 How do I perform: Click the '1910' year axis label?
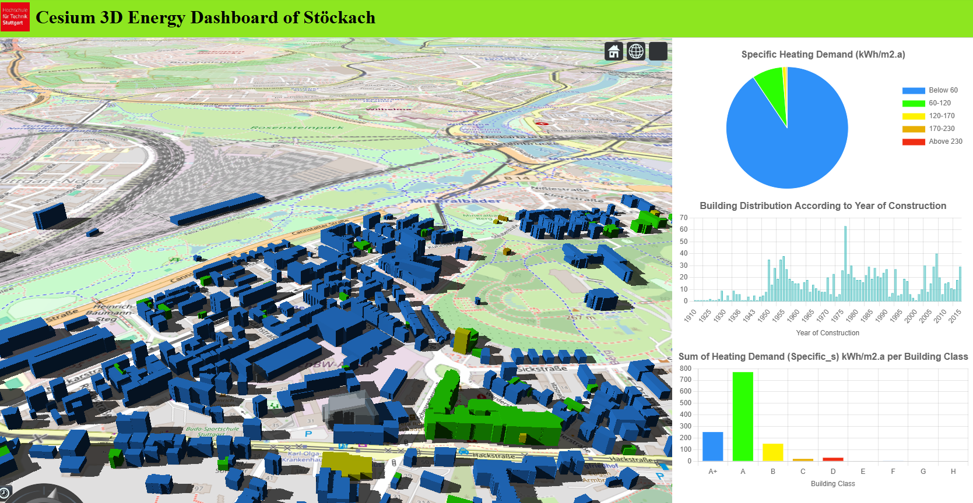point(690,315)
